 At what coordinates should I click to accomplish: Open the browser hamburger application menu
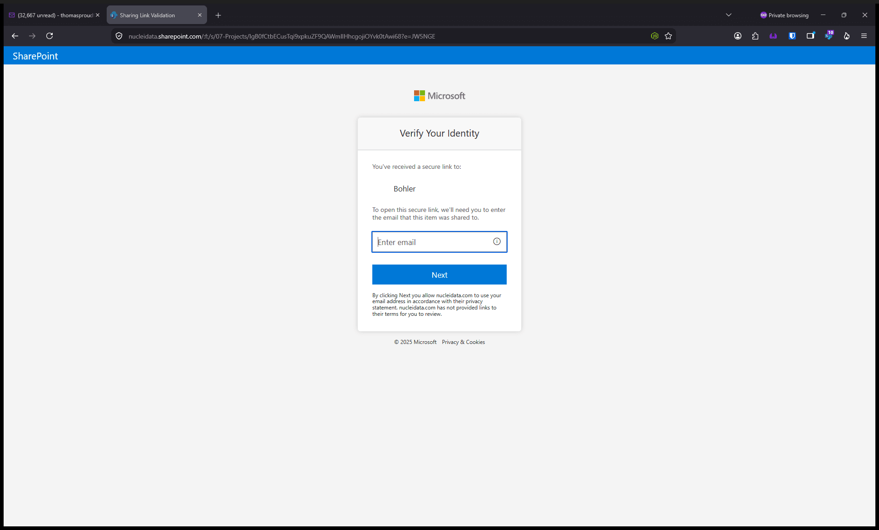tap(864, 36)
